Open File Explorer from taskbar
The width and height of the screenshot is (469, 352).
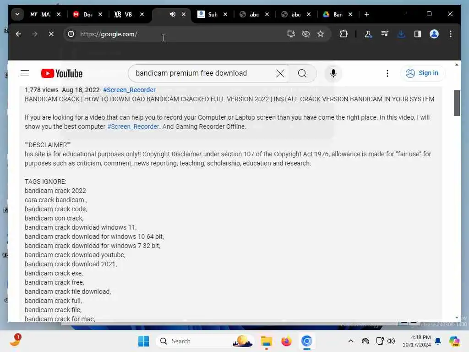(x=266, y=341)
